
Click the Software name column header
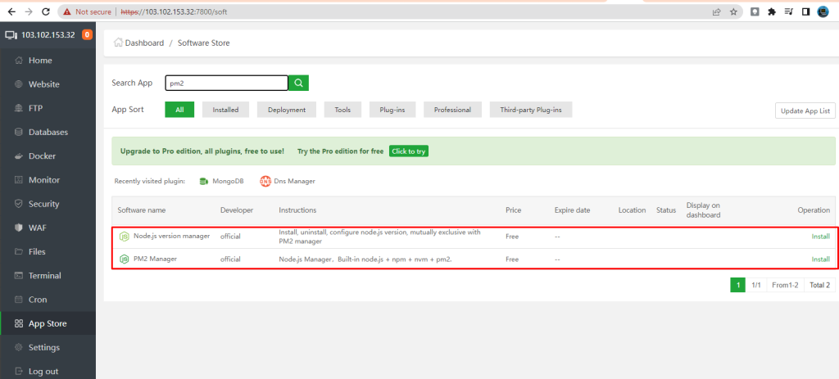tap(142, 210)
